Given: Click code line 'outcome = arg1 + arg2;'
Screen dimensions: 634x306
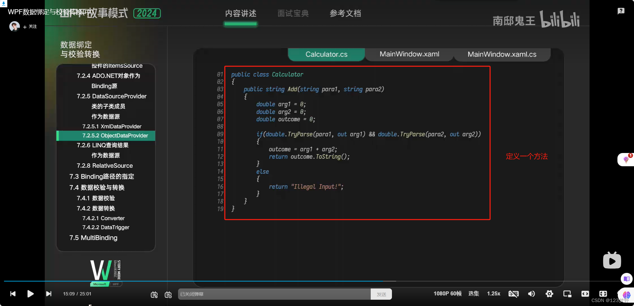Looking at the screenshot, I should pos(303,149).
